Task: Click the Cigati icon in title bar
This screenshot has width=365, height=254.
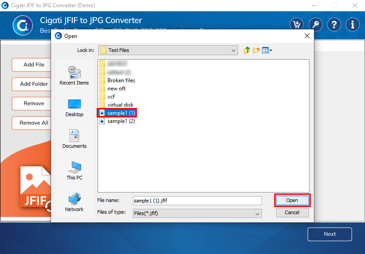Action: point(5,5)
